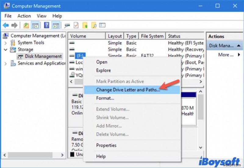The image size is (244, 168).
Task: Collapse the Storage node
Action: point(5,50)
